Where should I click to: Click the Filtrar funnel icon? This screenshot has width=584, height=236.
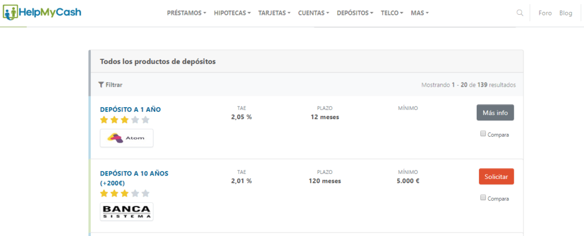tap(101, 85)
